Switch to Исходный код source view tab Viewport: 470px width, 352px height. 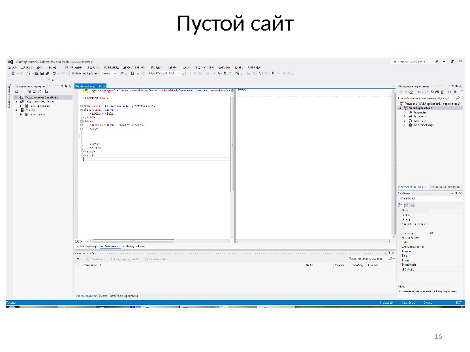(134, 246)
